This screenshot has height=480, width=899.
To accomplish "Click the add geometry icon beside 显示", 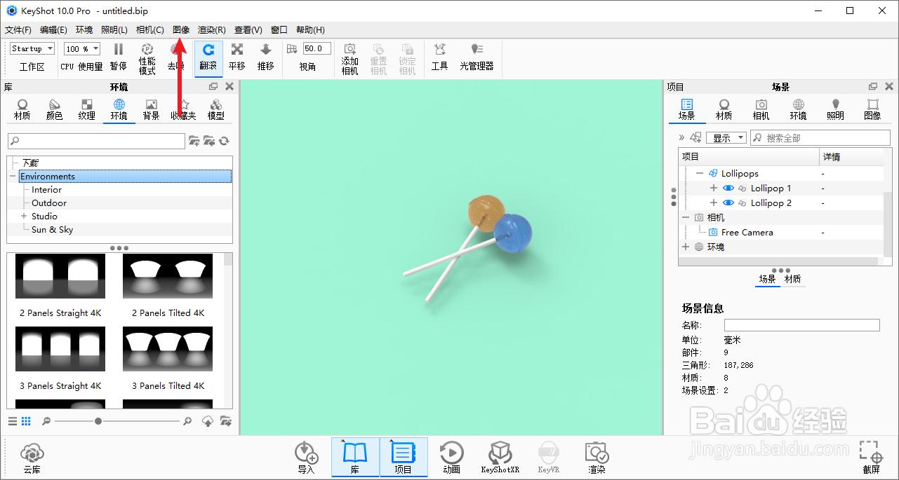I will (695, 138).
